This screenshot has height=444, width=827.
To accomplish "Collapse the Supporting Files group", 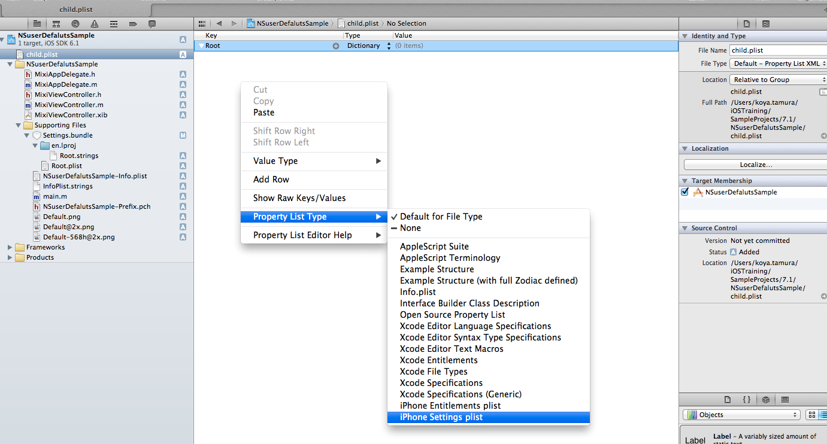I will 19,125.
